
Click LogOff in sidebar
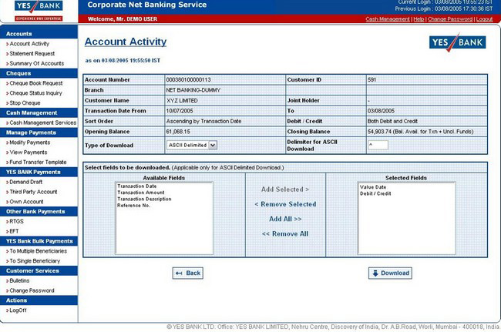click(18, 310)
